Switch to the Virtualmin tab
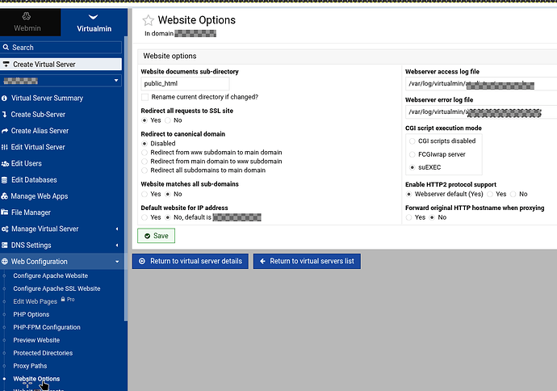This screenshot has width=557, height=391. [x=94, y=22]
